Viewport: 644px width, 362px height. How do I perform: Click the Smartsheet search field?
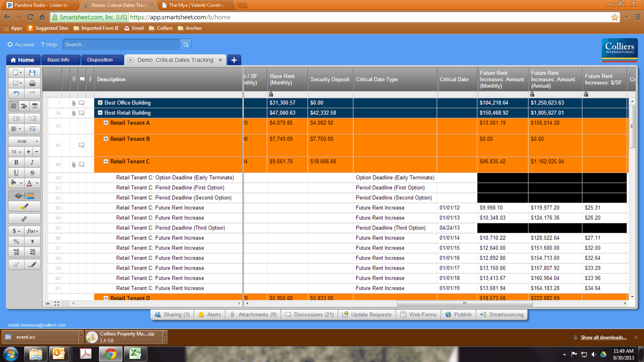click(122, 45)
